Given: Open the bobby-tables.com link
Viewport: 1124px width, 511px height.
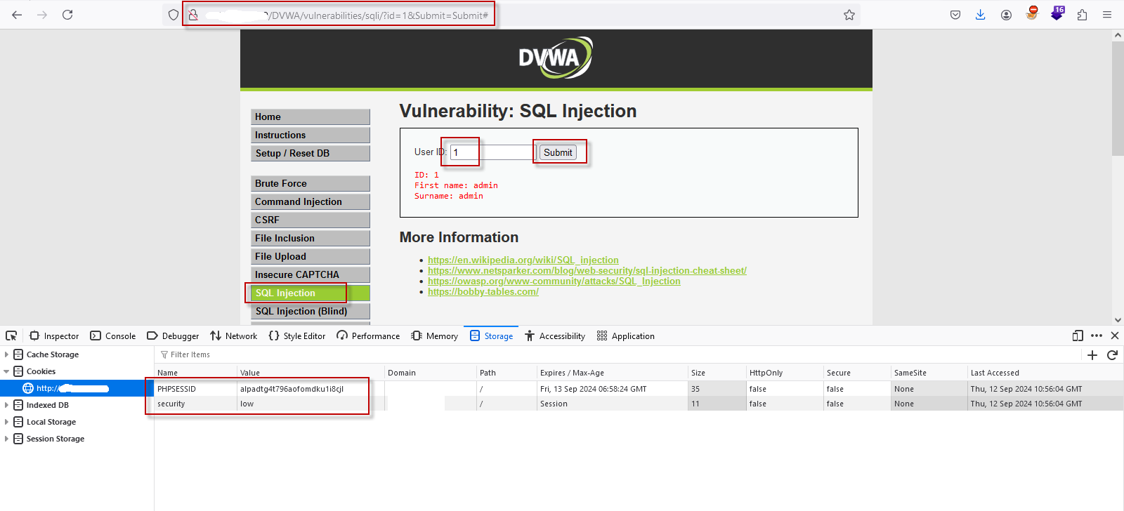Looking at the screenshot, I should click(483, 291).
